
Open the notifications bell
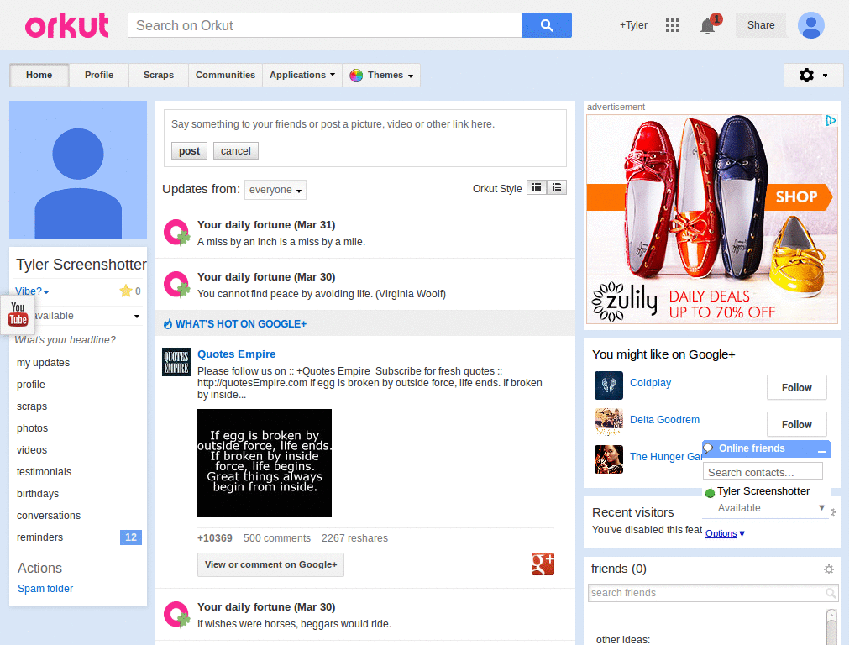[x=707, y=26]
